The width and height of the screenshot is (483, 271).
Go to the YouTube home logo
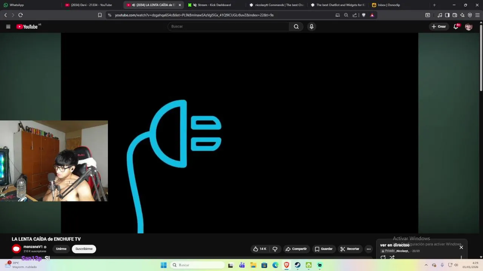point(28,26)
